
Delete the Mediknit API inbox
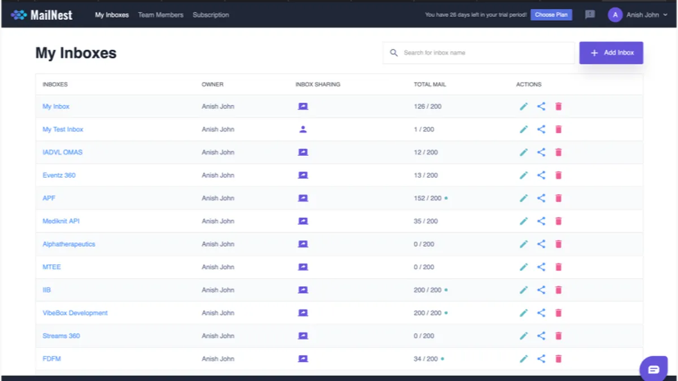(558, 221)
